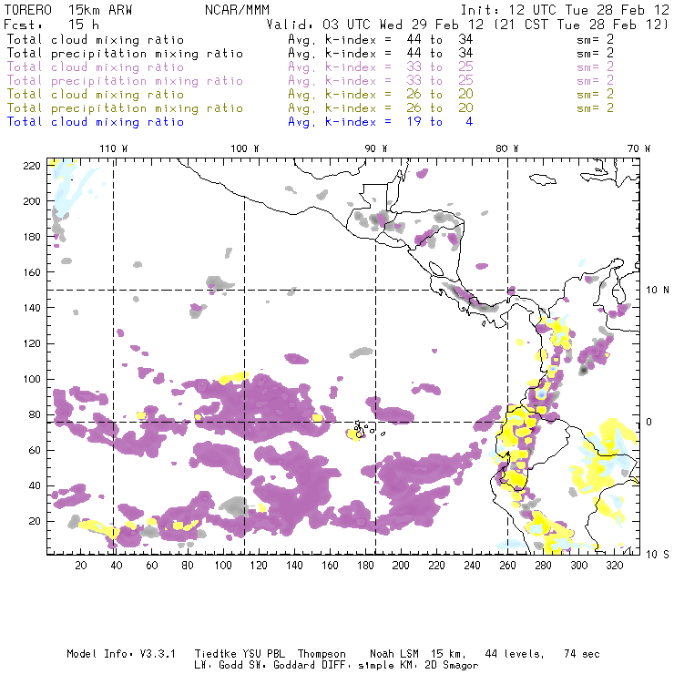Click horizontal axis grid value "320"
The image size is (674, 674).
pos(614,566)
